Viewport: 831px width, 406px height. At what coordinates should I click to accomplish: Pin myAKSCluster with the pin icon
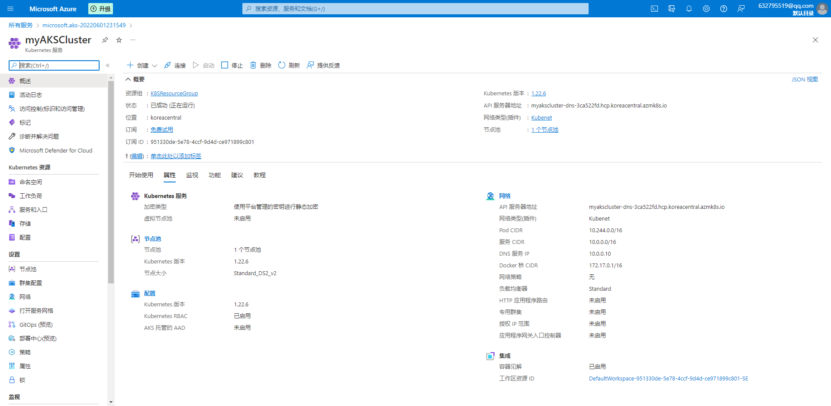pos(105,39)
